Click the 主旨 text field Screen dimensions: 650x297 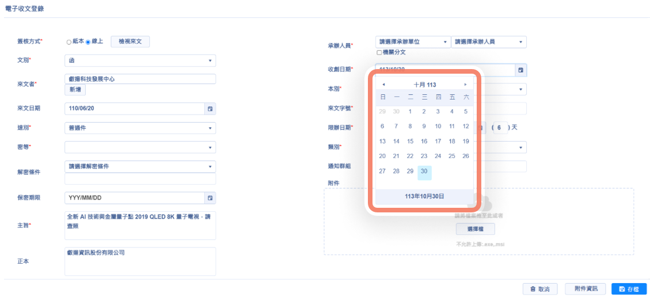click(x=140, y=226)
